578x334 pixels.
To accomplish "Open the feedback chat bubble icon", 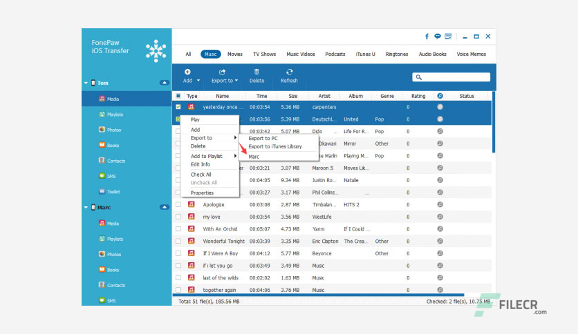I will click(438, 36).
